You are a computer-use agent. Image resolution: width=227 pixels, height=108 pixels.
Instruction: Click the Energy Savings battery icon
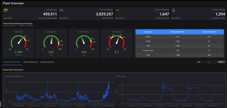coord(61,10)
